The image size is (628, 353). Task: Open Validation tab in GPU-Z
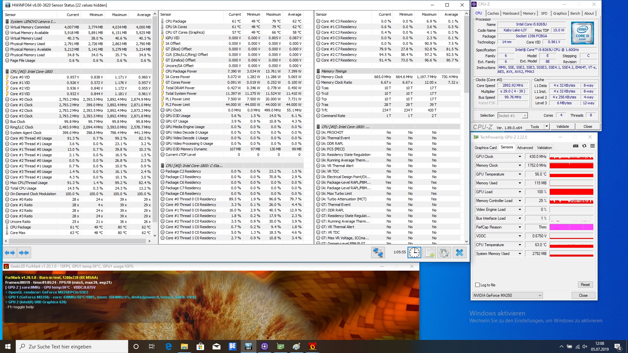[544, 148]
